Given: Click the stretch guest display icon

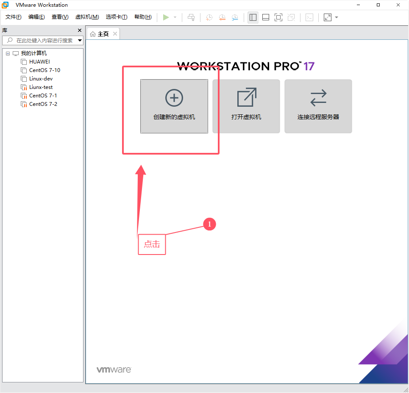Looking at the screenshot, I should point(327,17).
